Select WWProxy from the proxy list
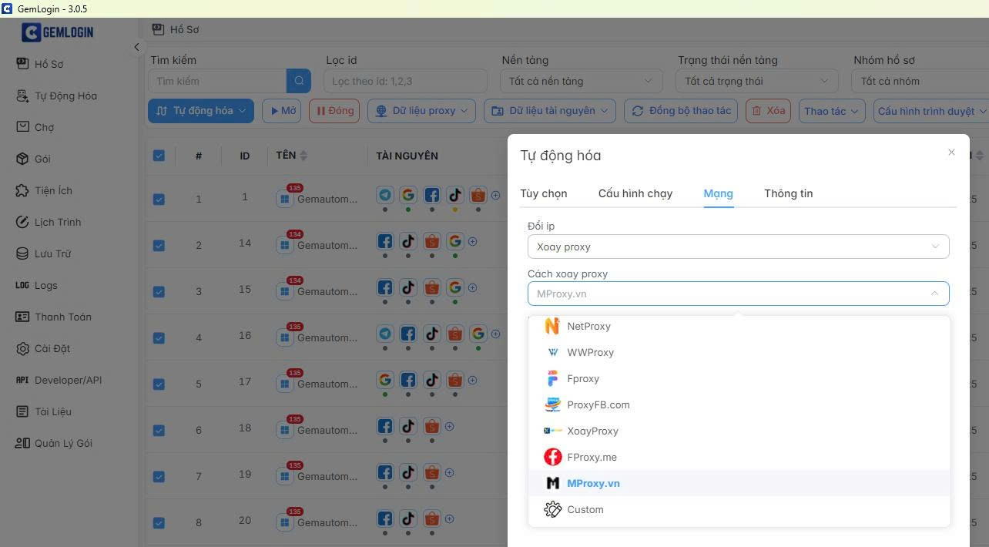Image resolution: width=989 pixels, height=547 pixels. pyautogui.click(x=739, y=352)
